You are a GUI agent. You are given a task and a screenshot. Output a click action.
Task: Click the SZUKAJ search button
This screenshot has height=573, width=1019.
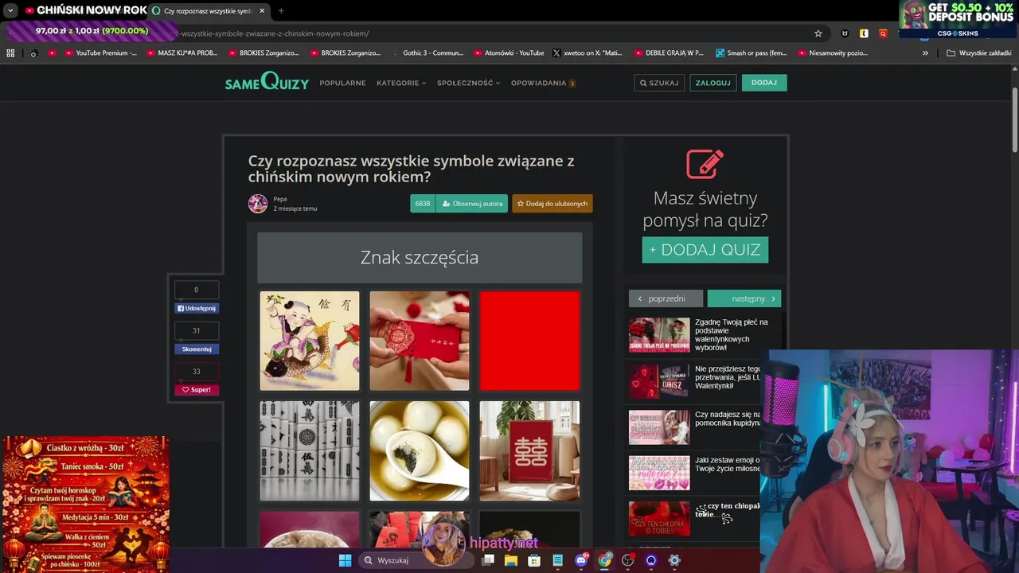[659, 83]
